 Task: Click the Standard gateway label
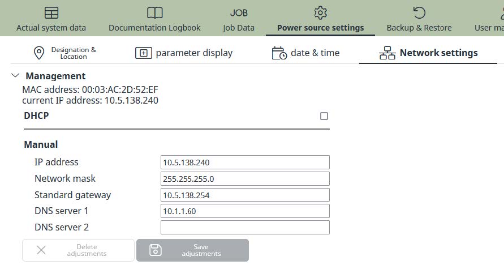pos(72,195)
